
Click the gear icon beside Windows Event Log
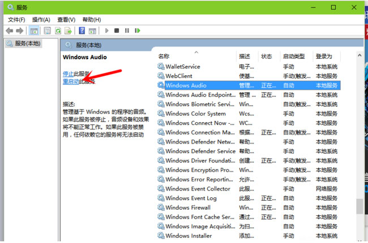coord(161,198)
